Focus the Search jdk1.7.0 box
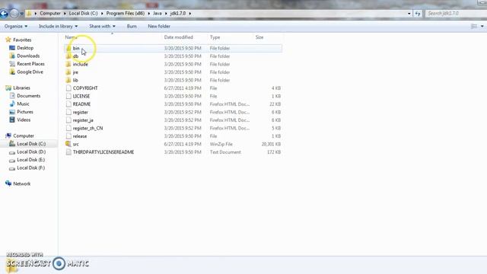The height and width of the screenshot is (274, 487). tap(455, 14)
